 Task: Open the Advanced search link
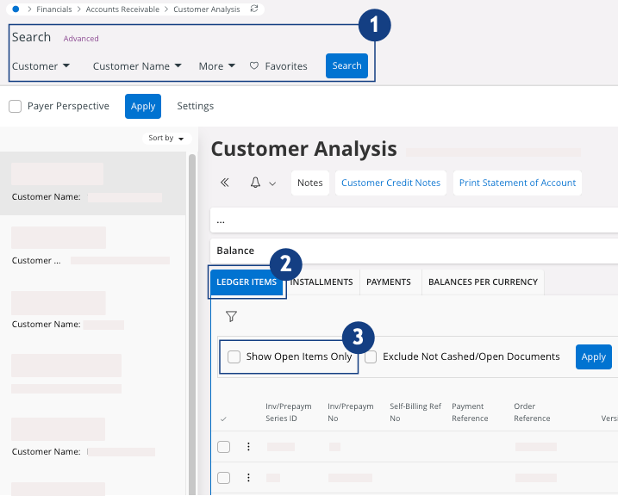tap(81, 39)
